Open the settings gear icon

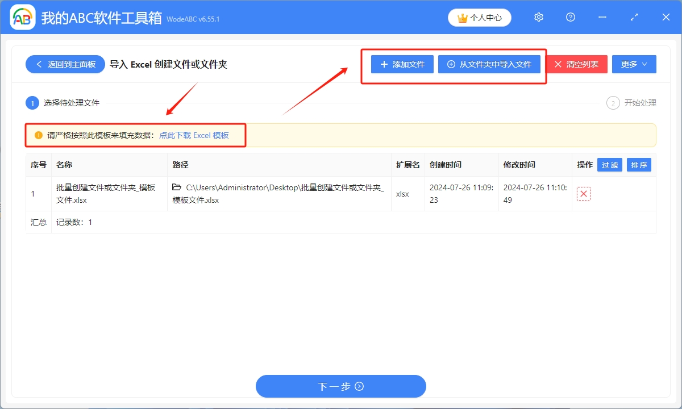click(538, 17)
